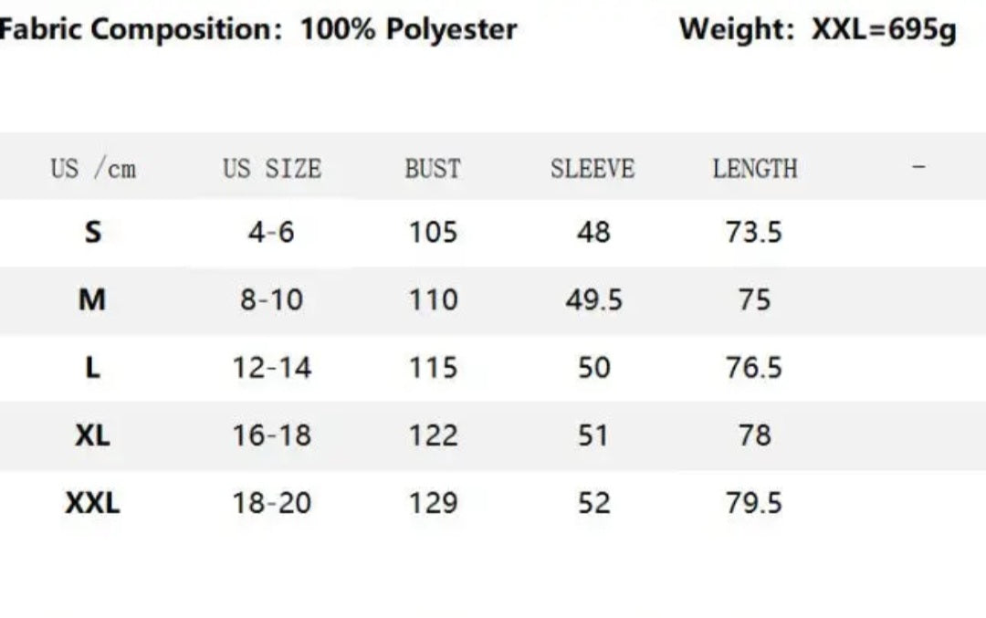This screenshot has width=986, height=618.
Task: Click the length value 79.5
Action: (x=754, y=503)
